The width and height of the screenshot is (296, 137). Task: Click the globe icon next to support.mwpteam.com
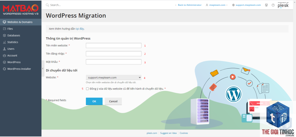pos(233,5)
